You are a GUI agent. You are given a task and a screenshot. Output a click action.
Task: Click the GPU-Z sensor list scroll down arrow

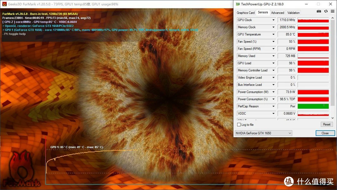coord(333,118)
